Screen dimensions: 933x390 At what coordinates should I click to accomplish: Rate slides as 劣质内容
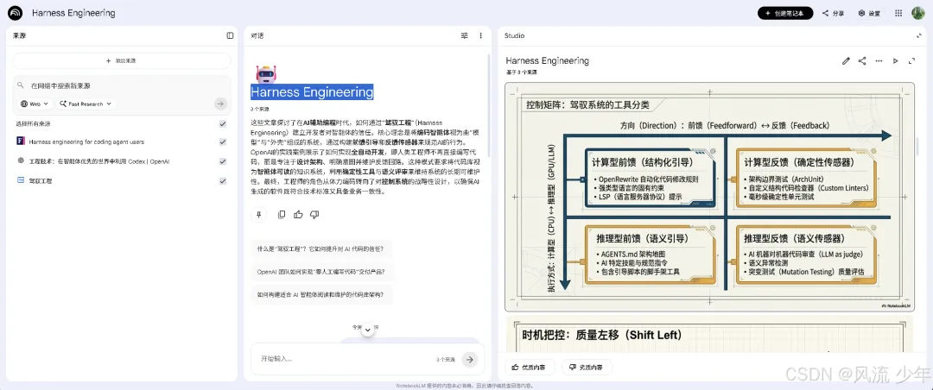[x=586, y=368]
